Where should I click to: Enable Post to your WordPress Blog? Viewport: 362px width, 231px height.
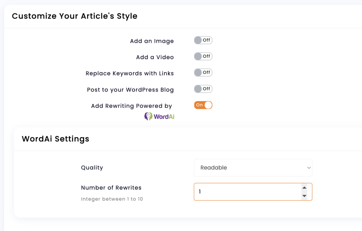(203, 89)
